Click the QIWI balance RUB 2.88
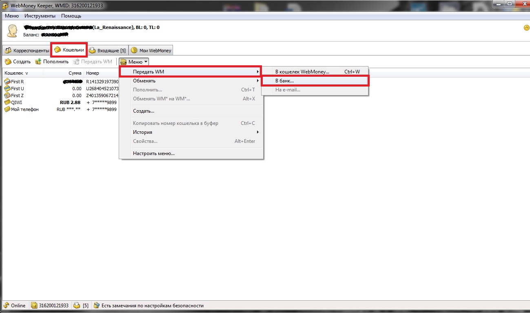Viewport: 530px width, 313px height. tap(70, 102)
